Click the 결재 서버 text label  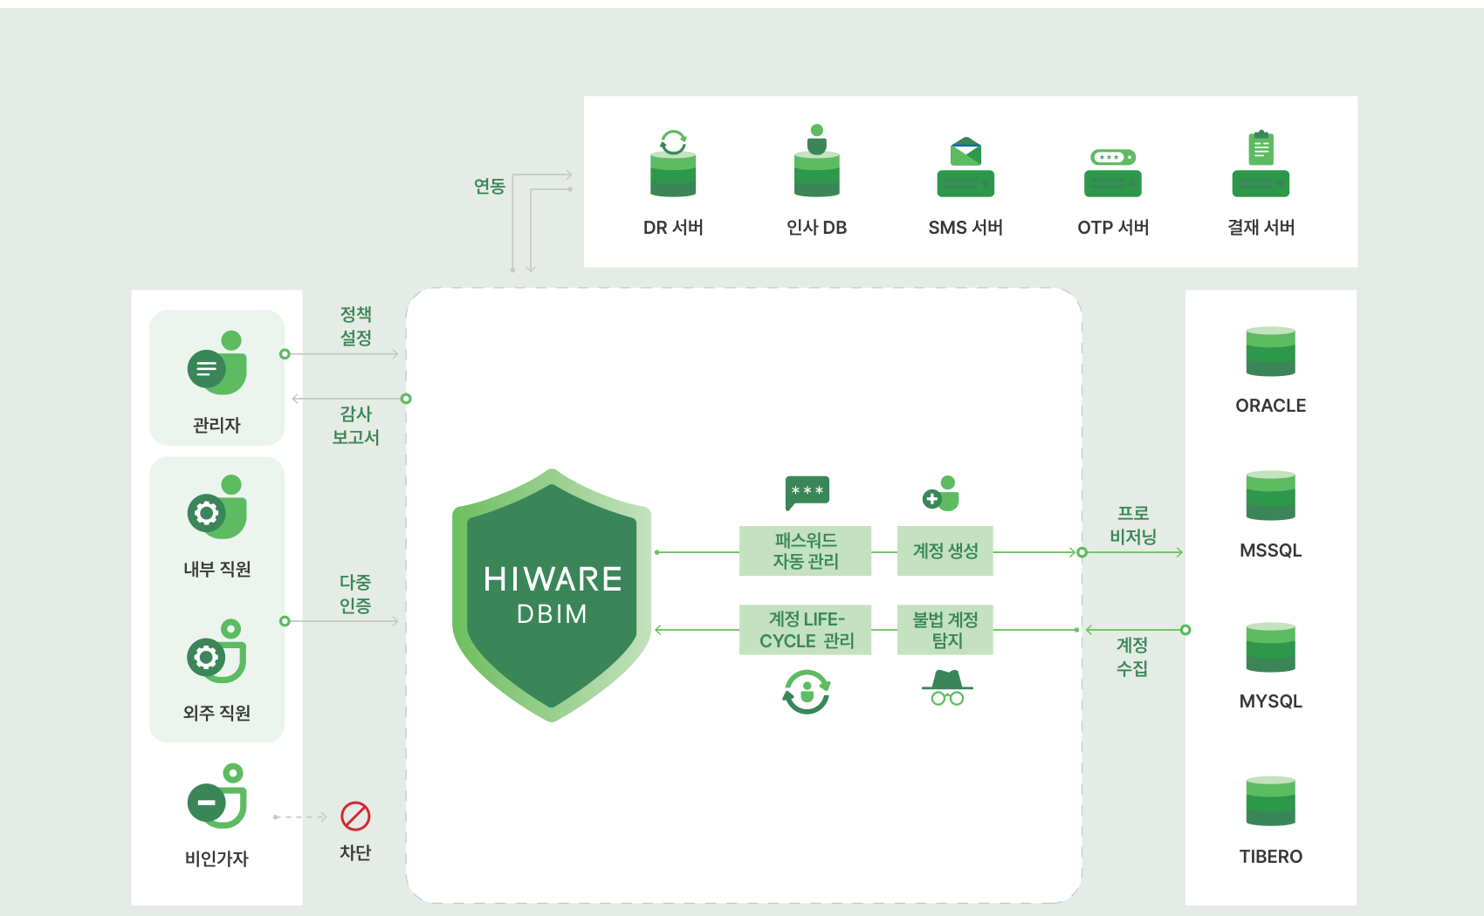(1261, 227)
